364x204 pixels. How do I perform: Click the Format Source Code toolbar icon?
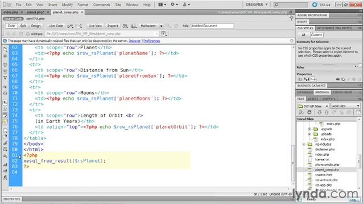[x=5, y=177]
